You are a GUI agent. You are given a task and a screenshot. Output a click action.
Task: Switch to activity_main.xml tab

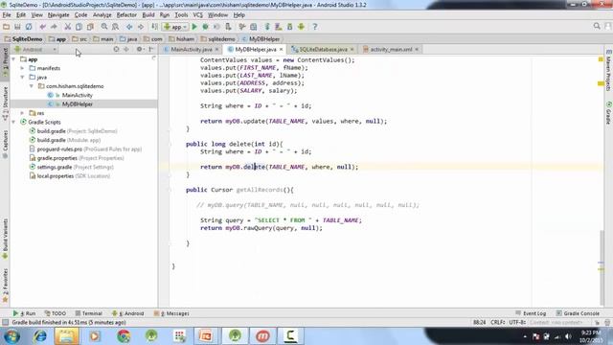click(x=391, y=49)
